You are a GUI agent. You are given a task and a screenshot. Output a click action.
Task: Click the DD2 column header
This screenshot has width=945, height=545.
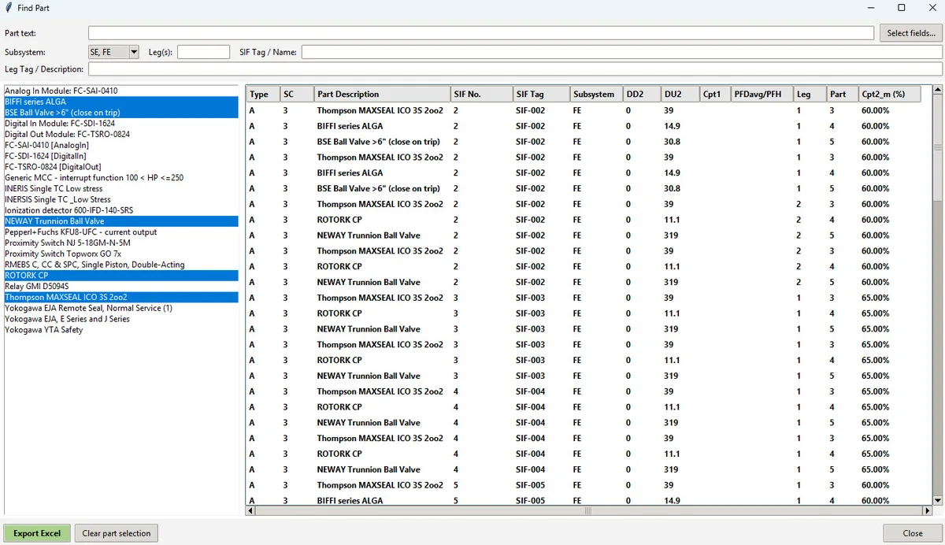point(642,94)
